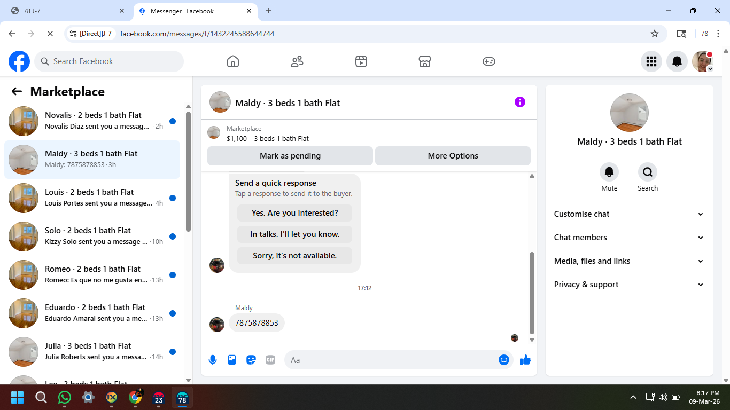Click the voice clip microphone icon
This screenshot has height=410, width=730.
coord(213,360)
